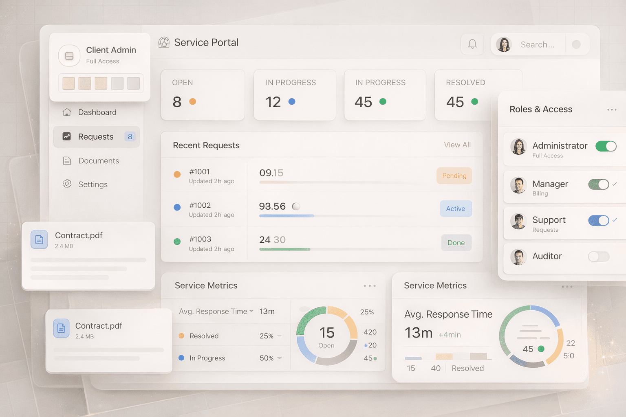
Task: Select the Dashboard home icon
Action: click(67, 112)
